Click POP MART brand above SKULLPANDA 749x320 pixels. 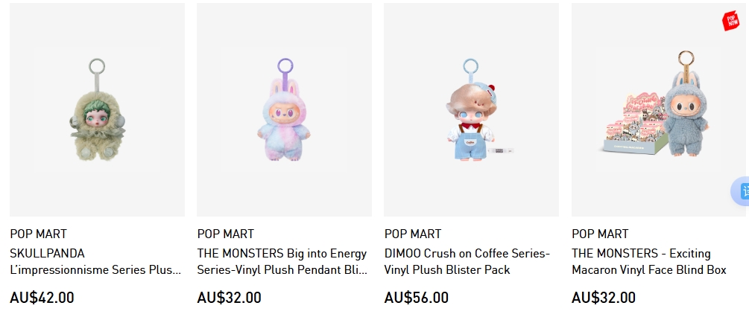coord(38,234)
